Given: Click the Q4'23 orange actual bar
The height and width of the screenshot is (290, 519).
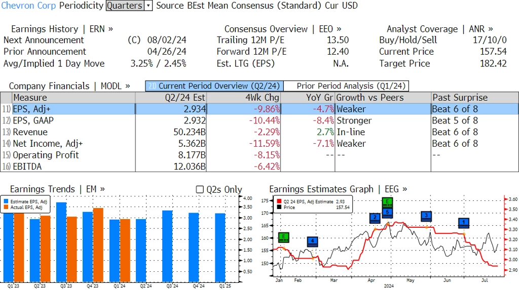Looking at the screenshot, I should point(98,245).
